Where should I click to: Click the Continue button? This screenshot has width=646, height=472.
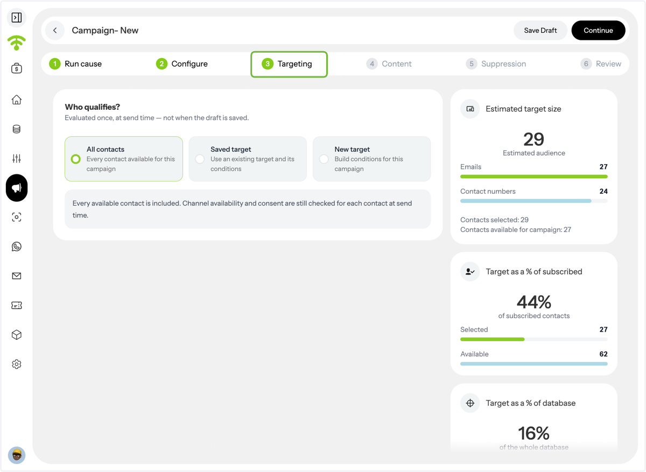598,31
